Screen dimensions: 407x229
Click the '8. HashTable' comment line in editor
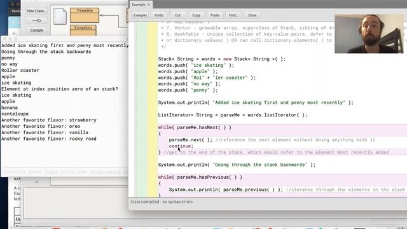coord(246,34)
